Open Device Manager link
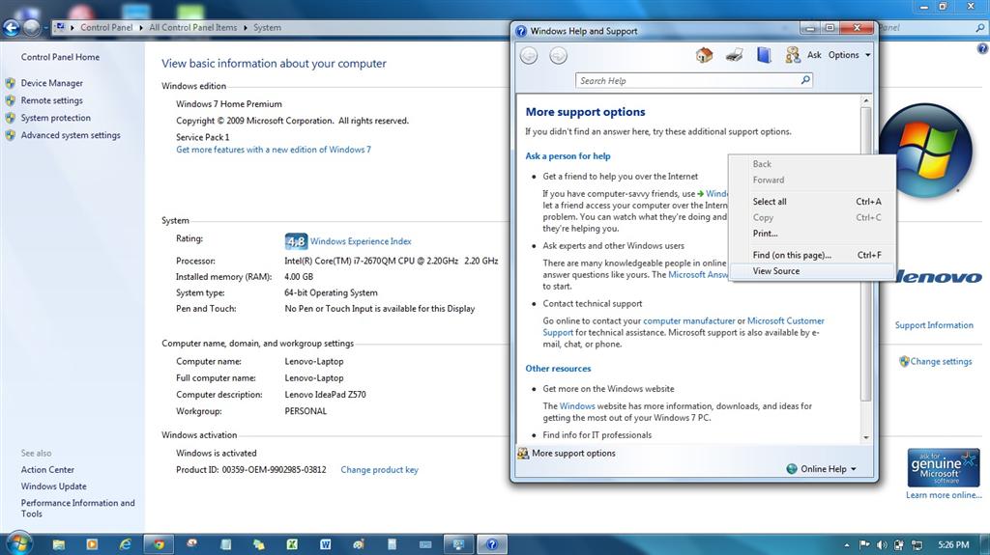The width and height of the screenshot is (990, 555). [x=52, y=83]
